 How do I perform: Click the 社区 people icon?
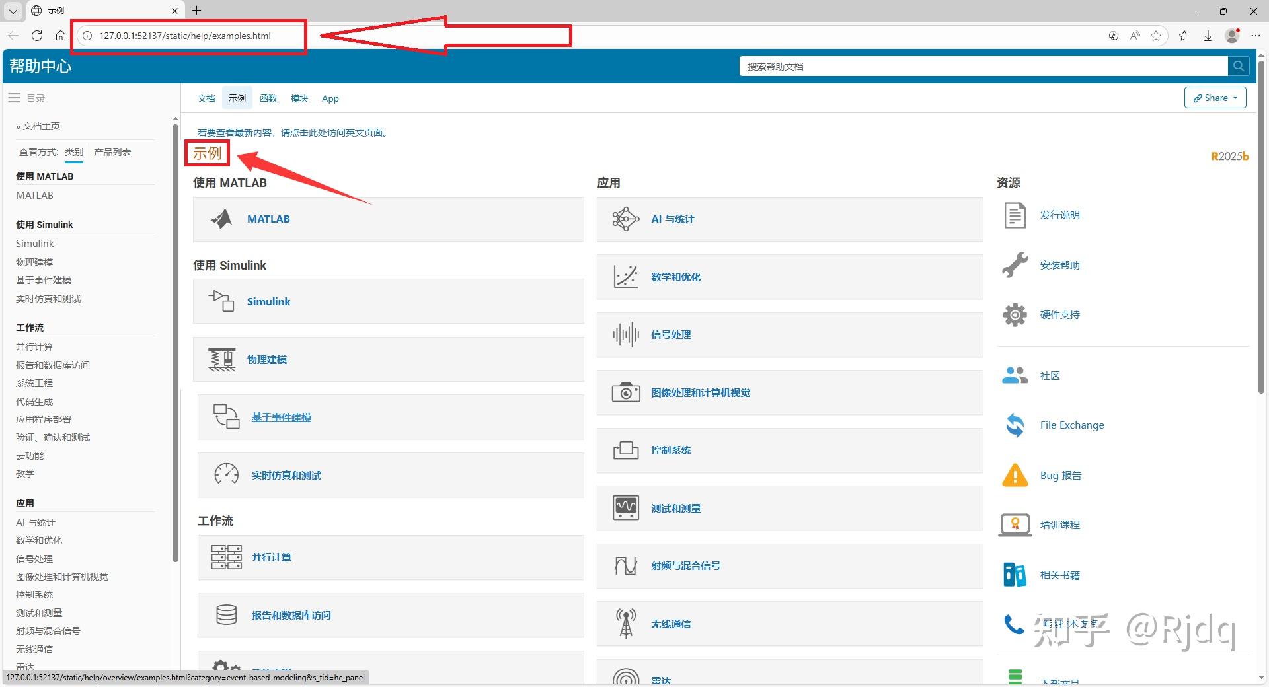[1015, 375]
